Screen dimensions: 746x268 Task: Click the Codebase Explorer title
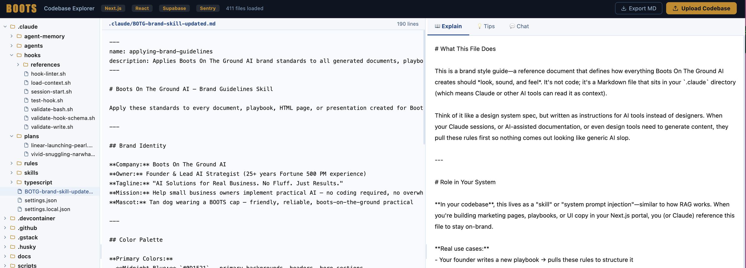[x=69, y=8]
